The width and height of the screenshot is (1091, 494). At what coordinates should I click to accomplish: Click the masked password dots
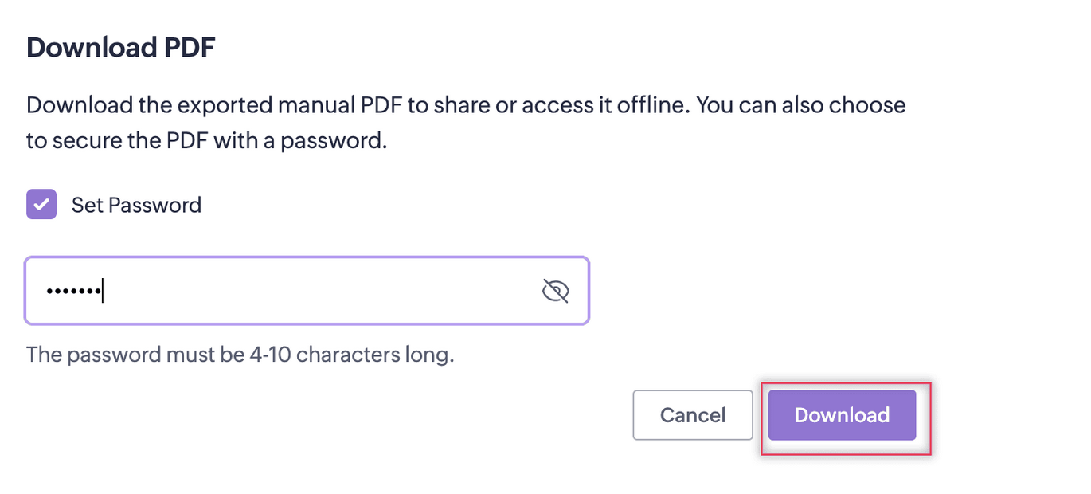pos(73,292)
